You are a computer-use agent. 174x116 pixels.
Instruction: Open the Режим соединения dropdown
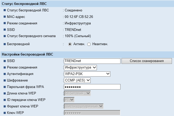(80, 67)
